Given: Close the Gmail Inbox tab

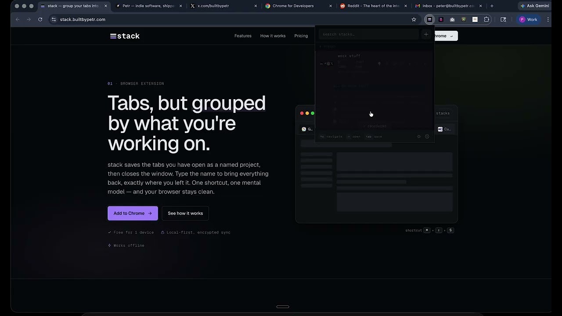Looking at the screenshot, I should pos(481,6).
